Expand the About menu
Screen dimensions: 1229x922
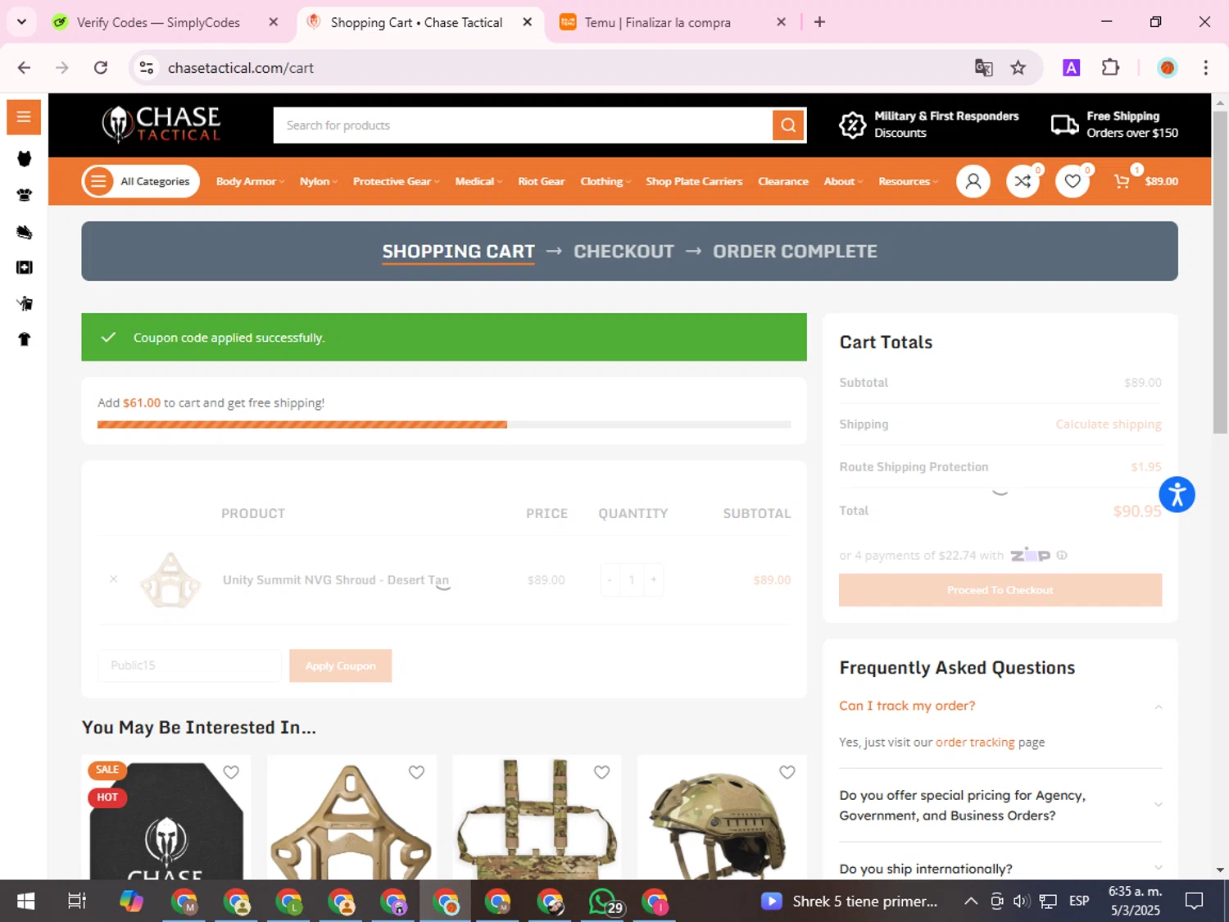coord(843,181)
